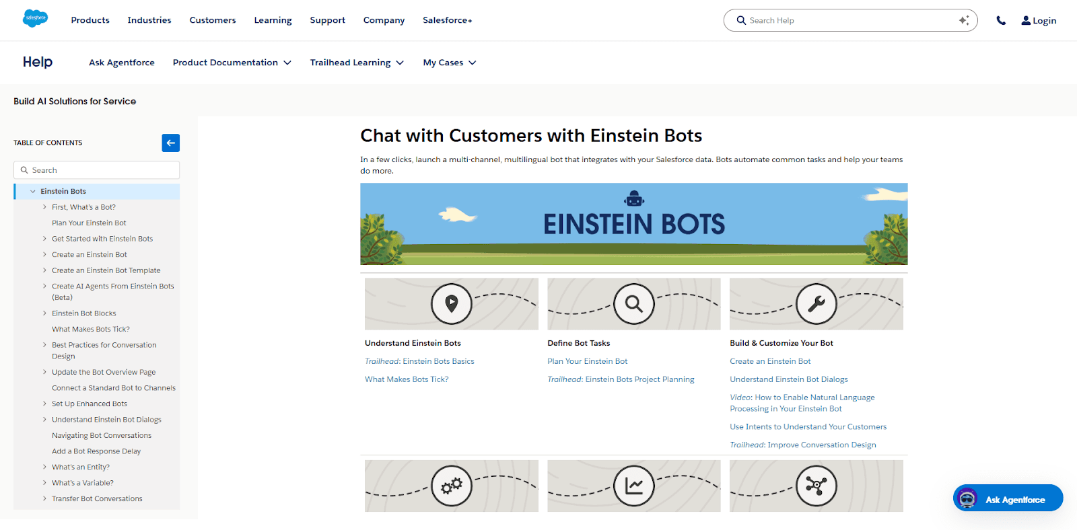The width and height of the screenshot is (1077, 530).
Task: Click the Einstein Bots banner image
Action: pyautogui.click(x=634, y=224)
